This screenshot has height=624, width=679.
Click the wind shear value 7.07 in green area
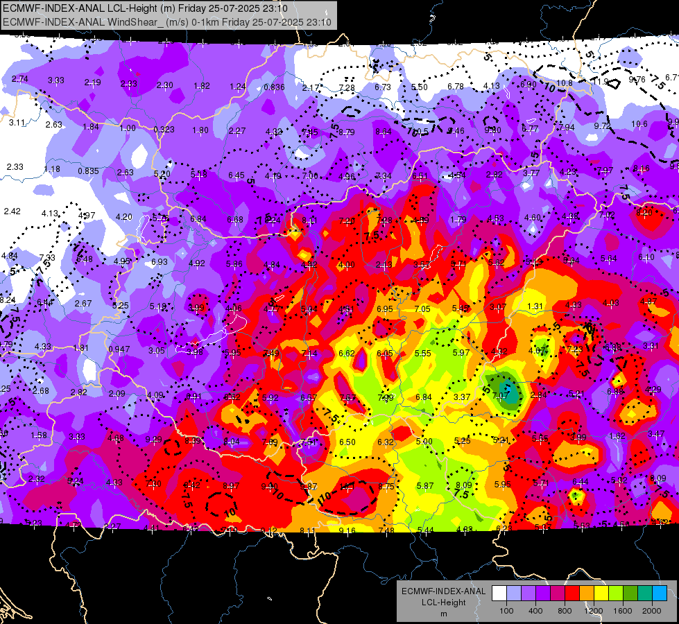[500, 395]
